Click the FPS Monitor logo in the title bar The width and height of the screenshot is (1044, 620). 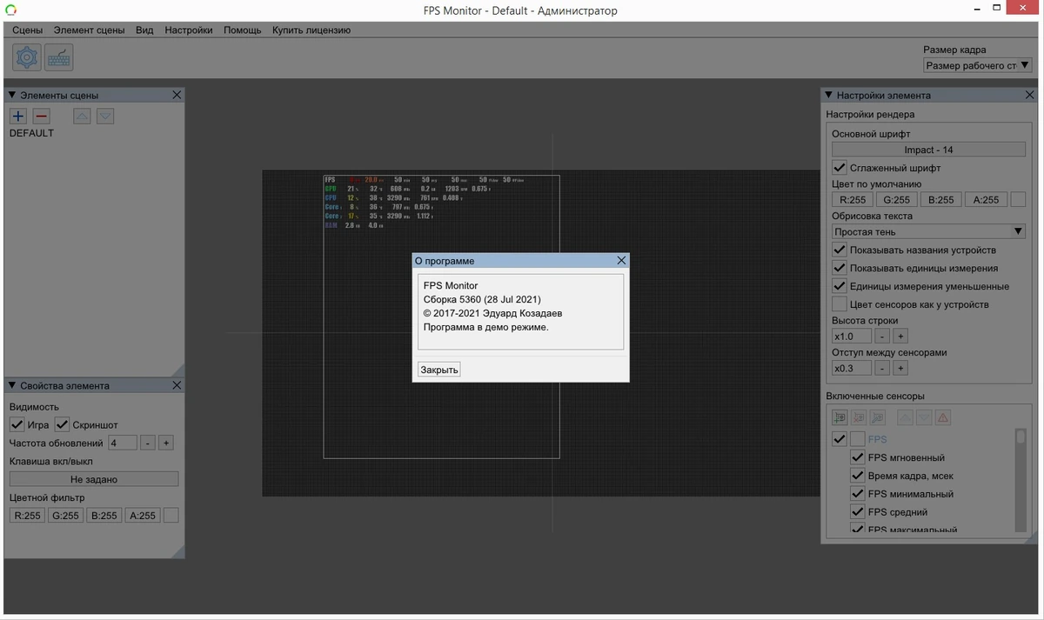(x=10, y=10)
